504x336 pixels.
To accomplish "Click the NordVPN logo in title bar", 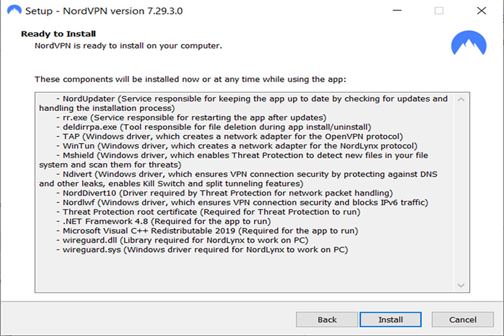I will coord(14,10).
